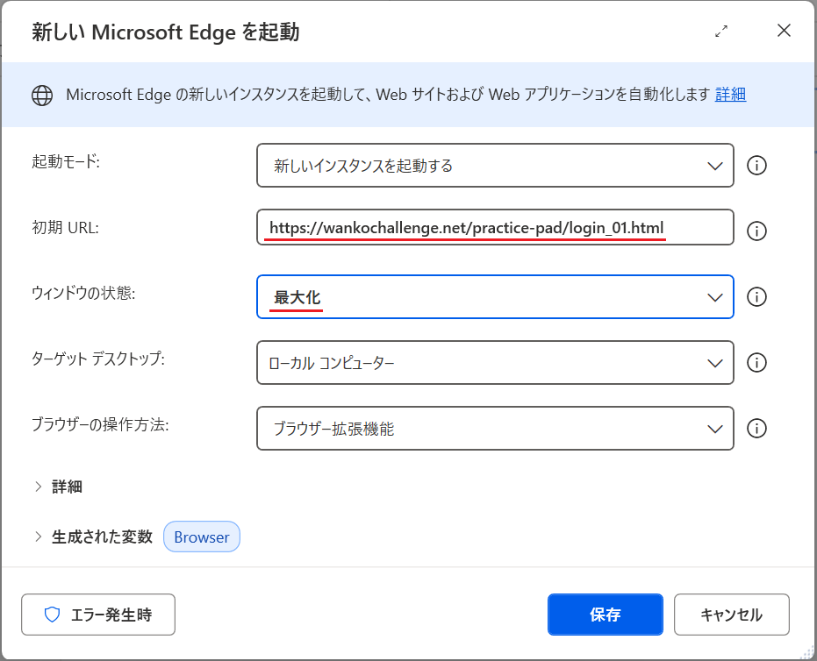817x661 pixels.
Task: Click info icon next to ウィンドウの状態
Action: [756, 296]
